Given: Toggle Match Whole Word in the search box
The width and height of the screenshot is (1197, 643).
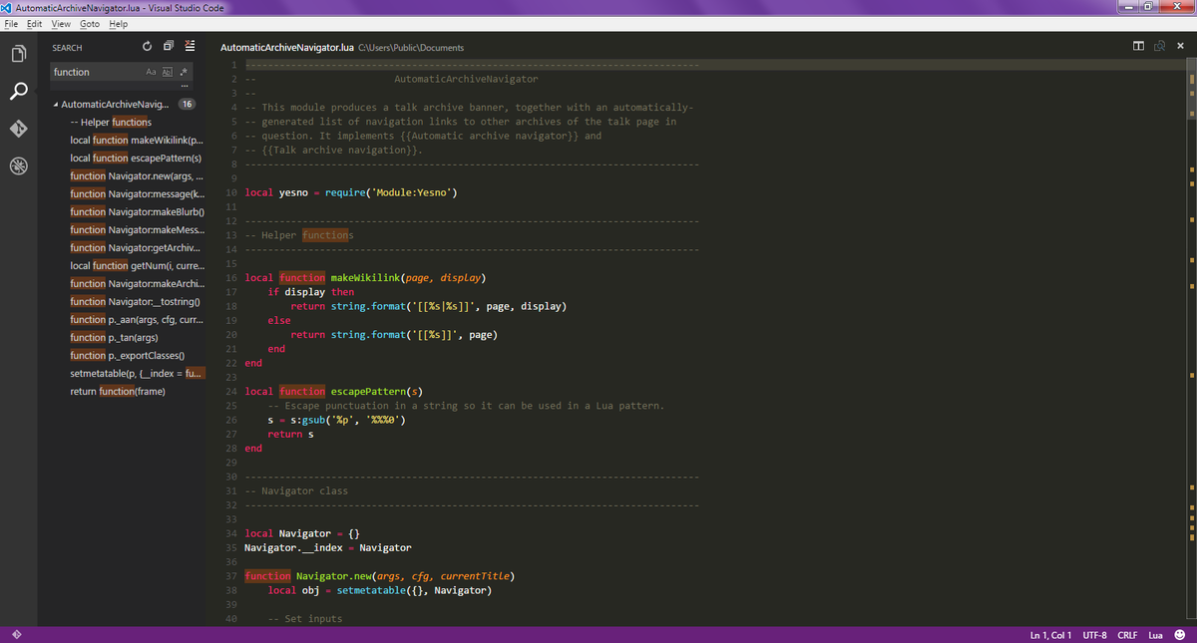Looking at the screenshot, I should tap(167, 72).
